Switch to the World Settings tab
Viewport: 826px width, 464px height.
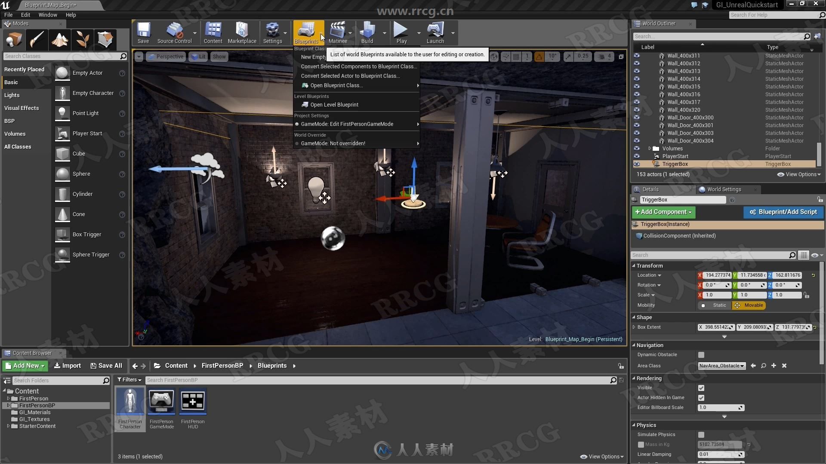tap(724, 189)
